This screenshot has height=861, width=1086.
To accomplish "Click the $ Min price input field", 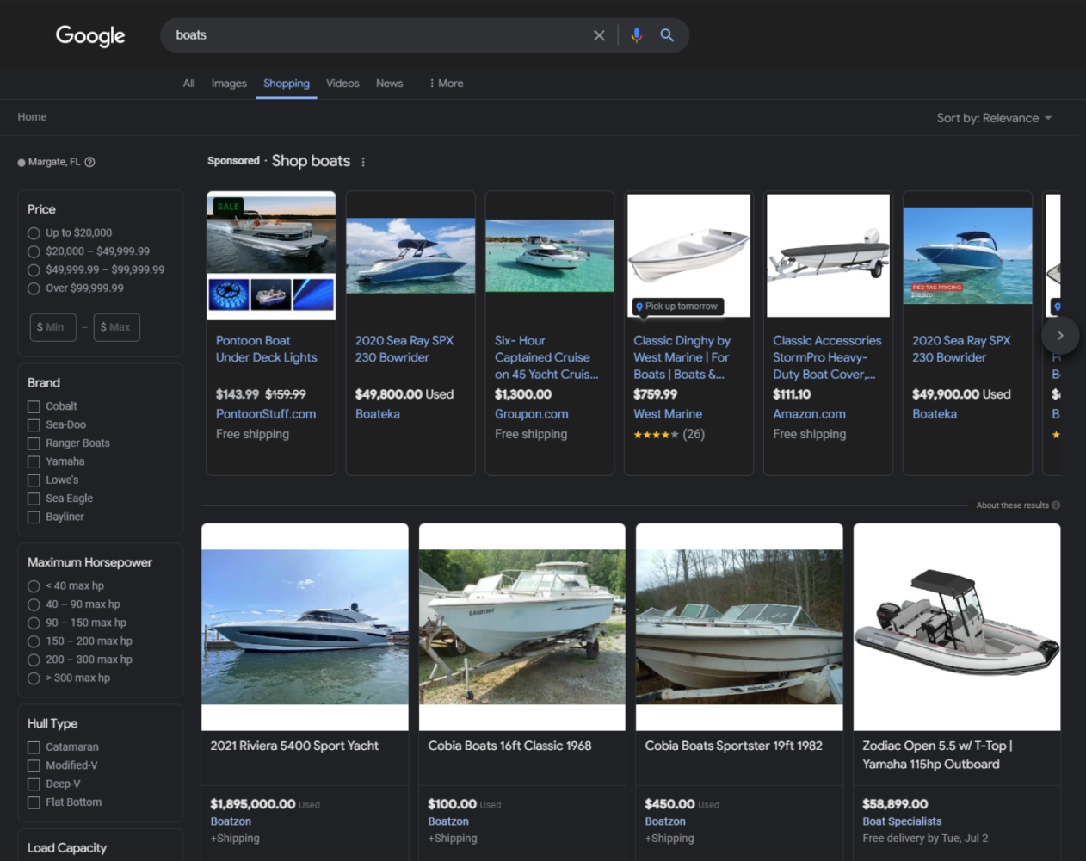I will pyautogui.click(x=51, y=327).
